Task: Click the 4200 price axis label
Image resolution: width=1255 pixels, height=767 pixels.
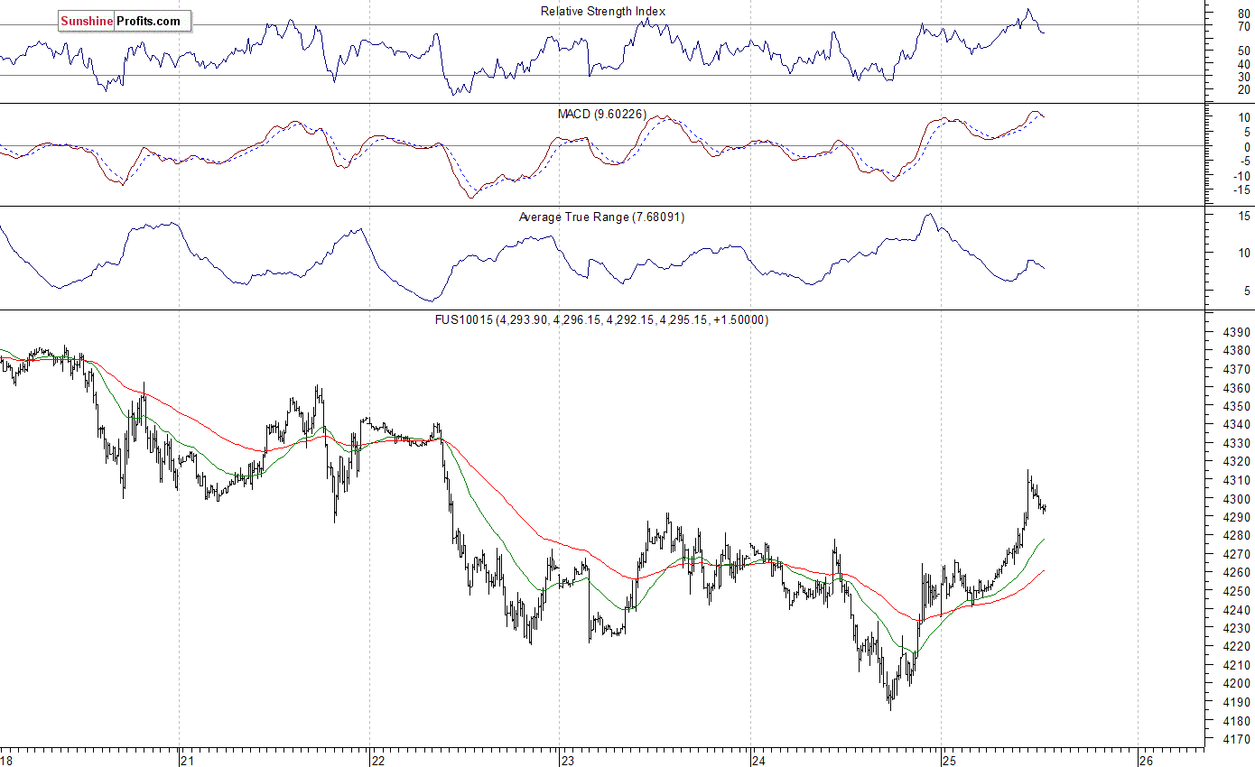Action: 1238,684
